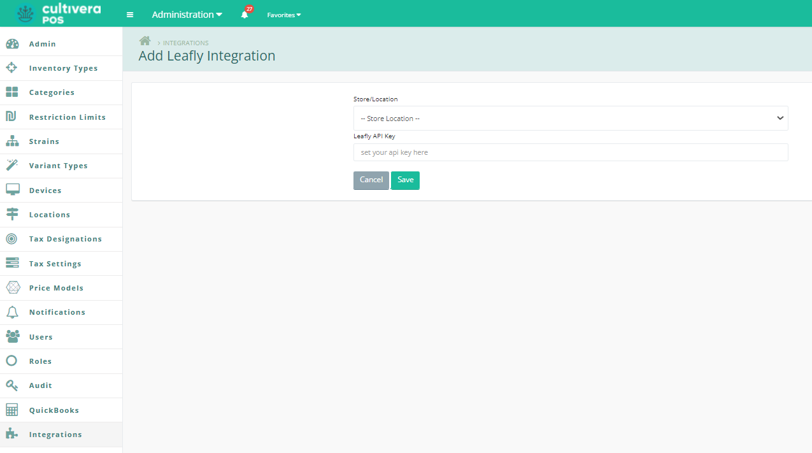Navigate to Price Models

[61, 288]
